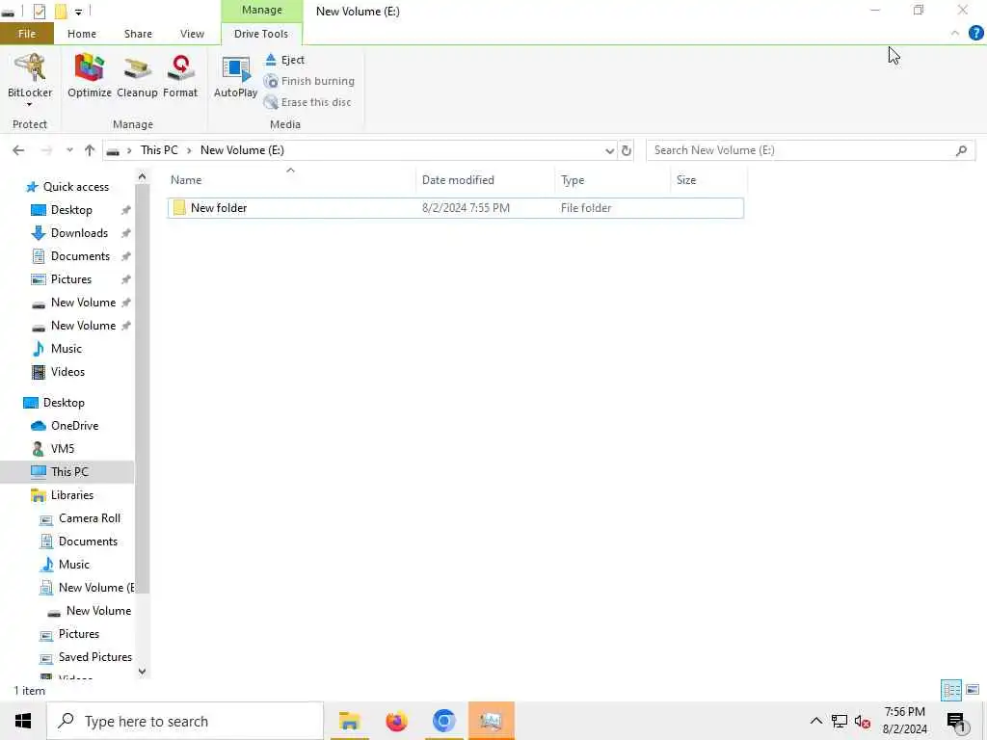This screenshot has width=987, height=740.
Task: Open the File menu tab
Action: coord(27,34)
